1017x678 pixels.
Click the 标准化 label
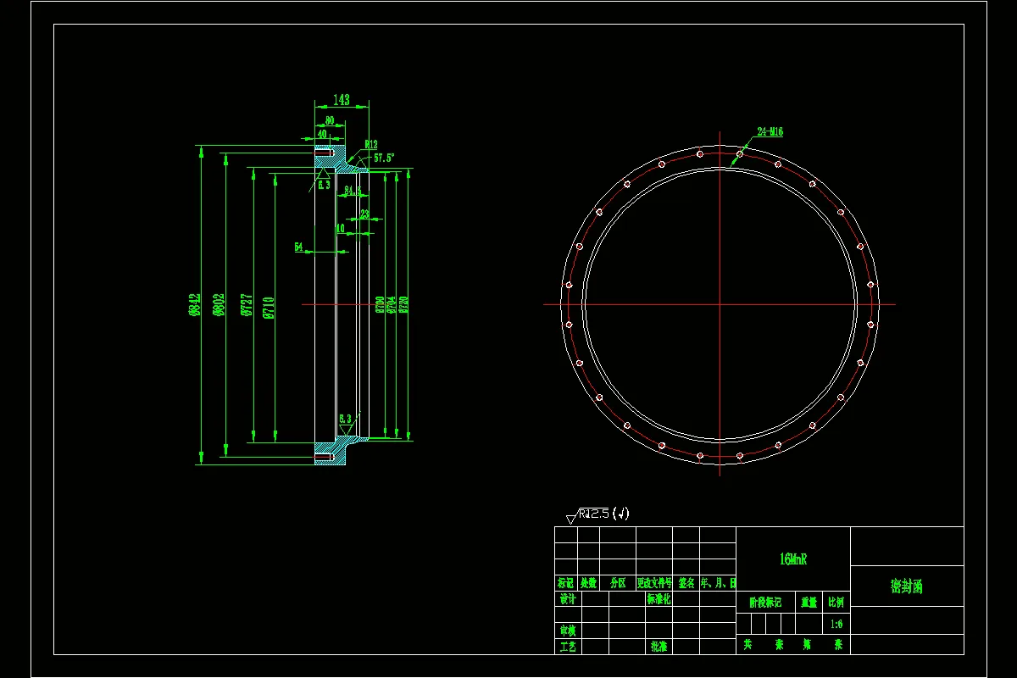click(x=659, y=598)
